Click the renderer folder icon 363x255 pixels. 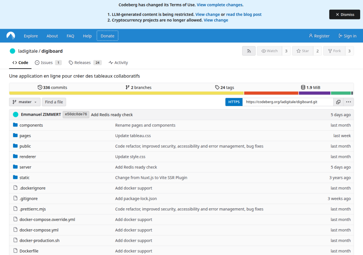[15, 157]
